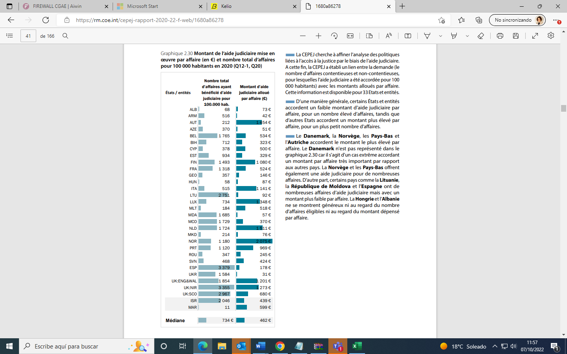Start read aloud for the PDF

(x=389, y=36)
